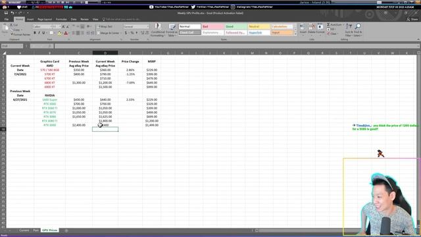Apply the Calculation cell style

(282, 26)
